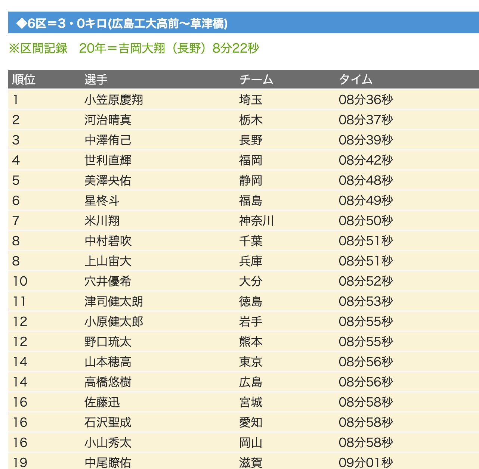The width and height of the screenshot is (479, 469).
Task: Click team cell 熊本
Action: pyautogui.click(x=251, y=342)
